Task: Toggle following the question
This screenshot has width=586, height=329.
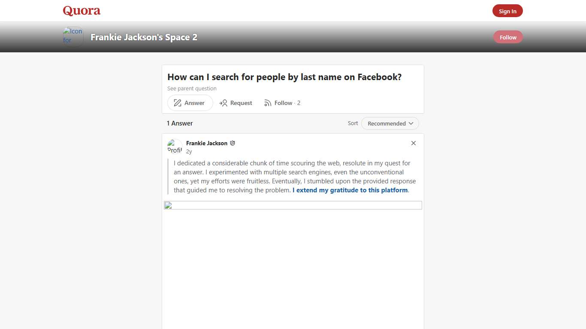Action: pyautogui.click(x=282, y=103)
